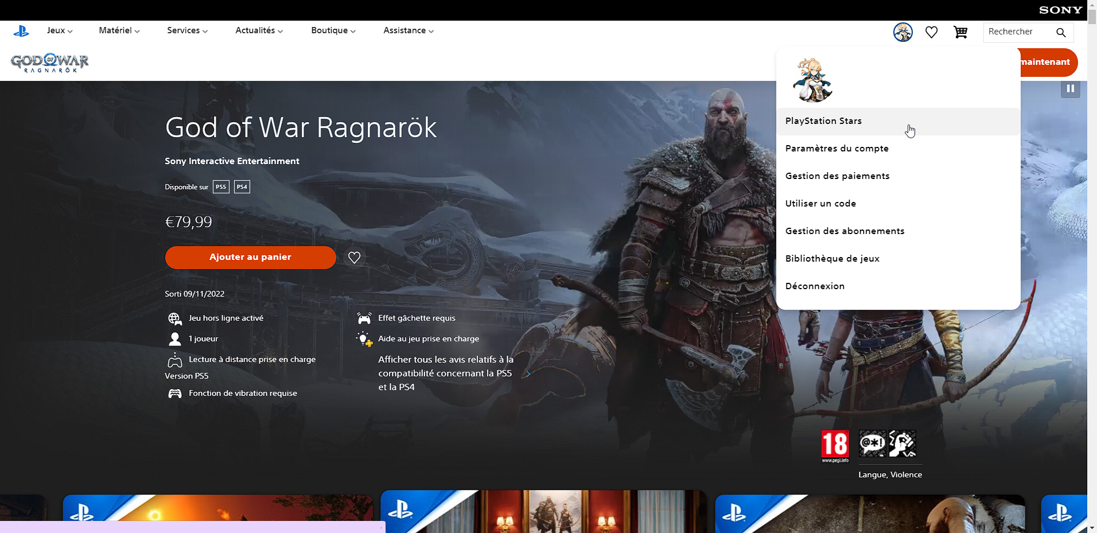Expand the Assistance menu
The image size is (1097, 533).
(407, 30)
